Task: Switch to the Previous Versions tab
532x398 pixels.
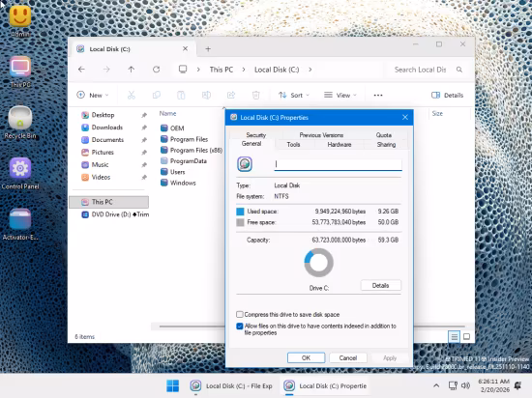Action: (x=321, y=135)
